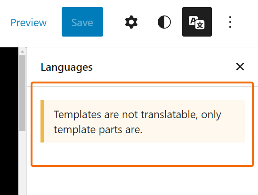Click the Save button
This screenshot has height=195, width=258.
tap(82, 22)
